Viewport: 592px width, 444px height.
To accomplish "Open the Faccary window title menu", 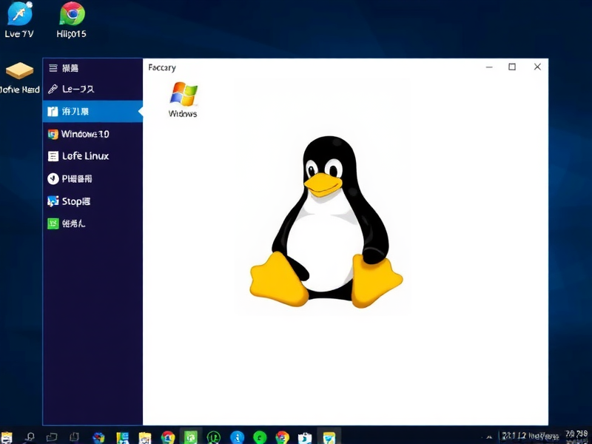I will point(162,67).
